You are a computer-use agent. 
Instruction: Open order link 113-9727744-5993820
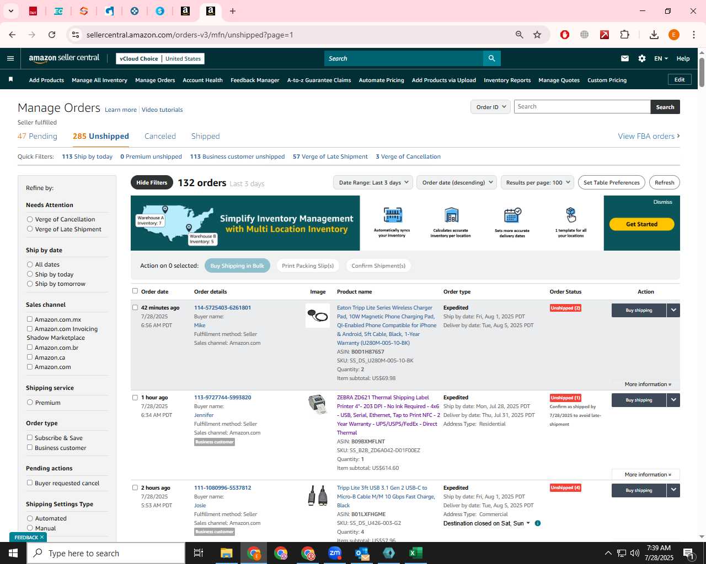click(222, 397)
